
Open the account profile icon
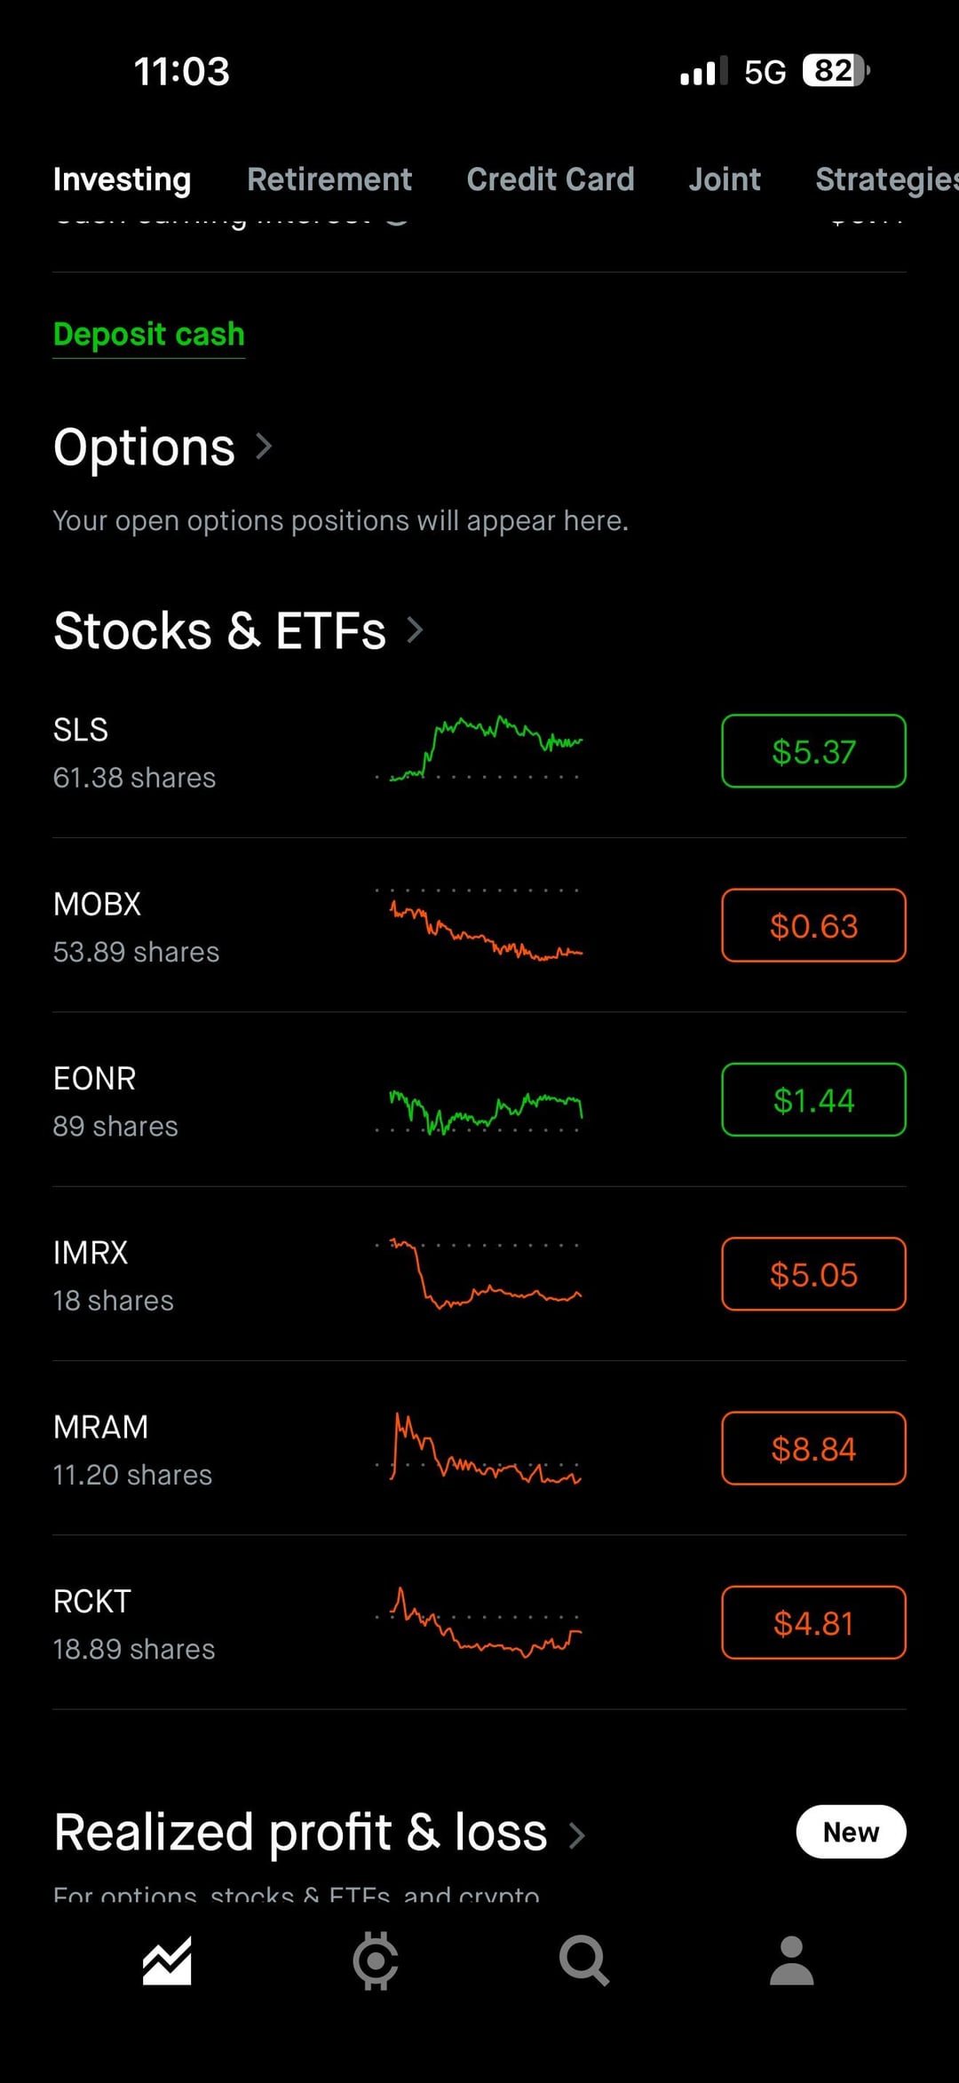coord(791,1960)
